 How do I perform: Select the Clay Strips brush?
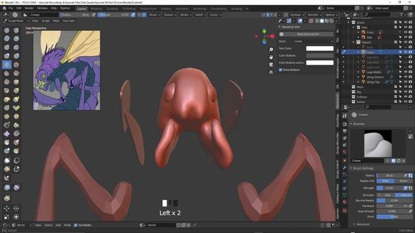(16, 39)
